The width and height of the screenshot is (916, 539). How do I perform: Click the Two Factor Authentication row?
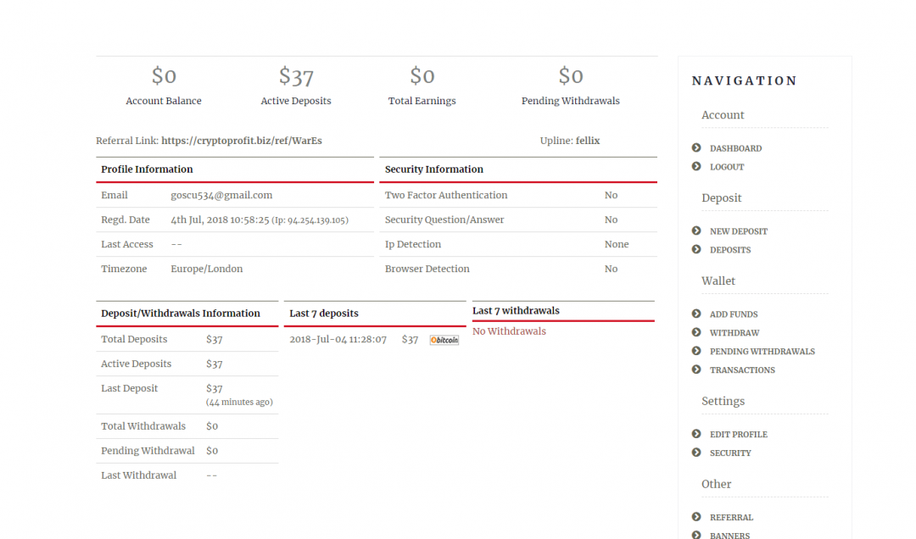(x=446, y=195)
